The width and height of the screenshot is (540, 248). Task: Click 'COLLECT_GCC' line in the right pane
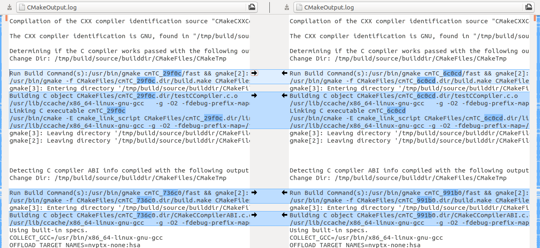coord(366,238)
